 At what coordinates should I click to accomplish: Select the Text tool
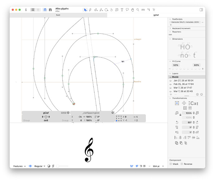(x=122, y=10)
